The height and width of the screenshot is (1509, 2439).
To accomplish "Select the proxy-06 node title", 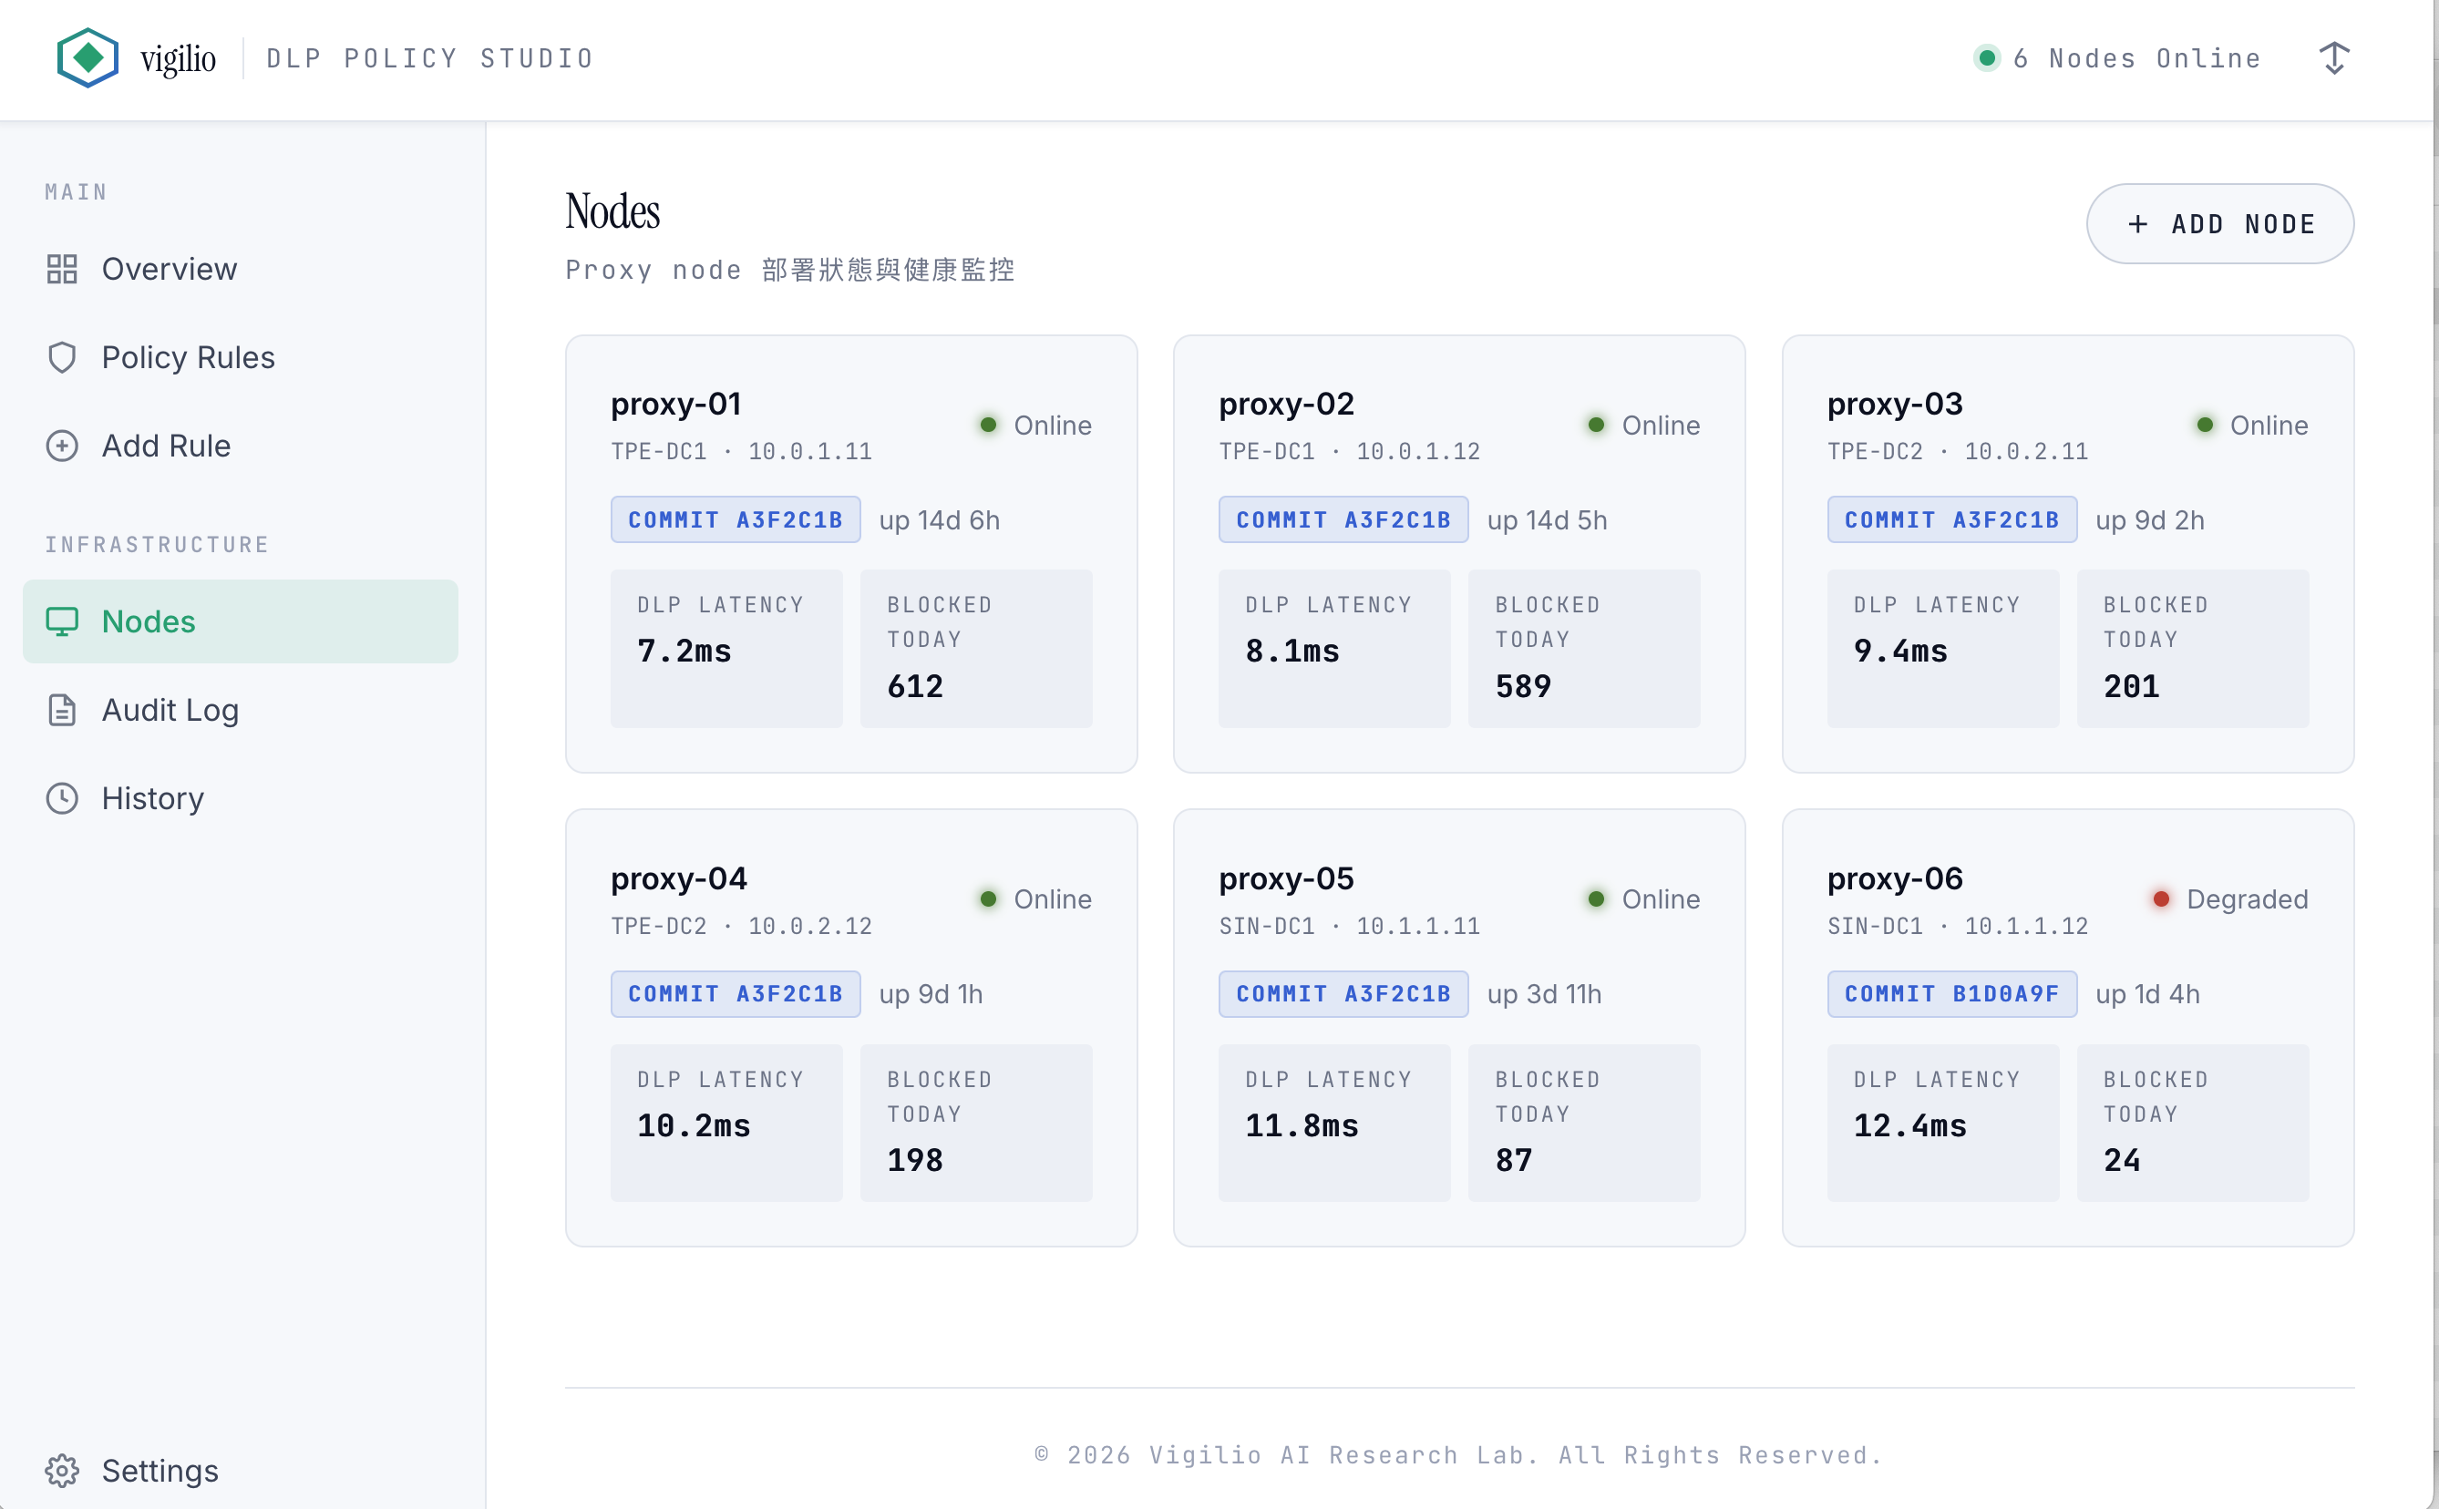I will coord(1895,878).
